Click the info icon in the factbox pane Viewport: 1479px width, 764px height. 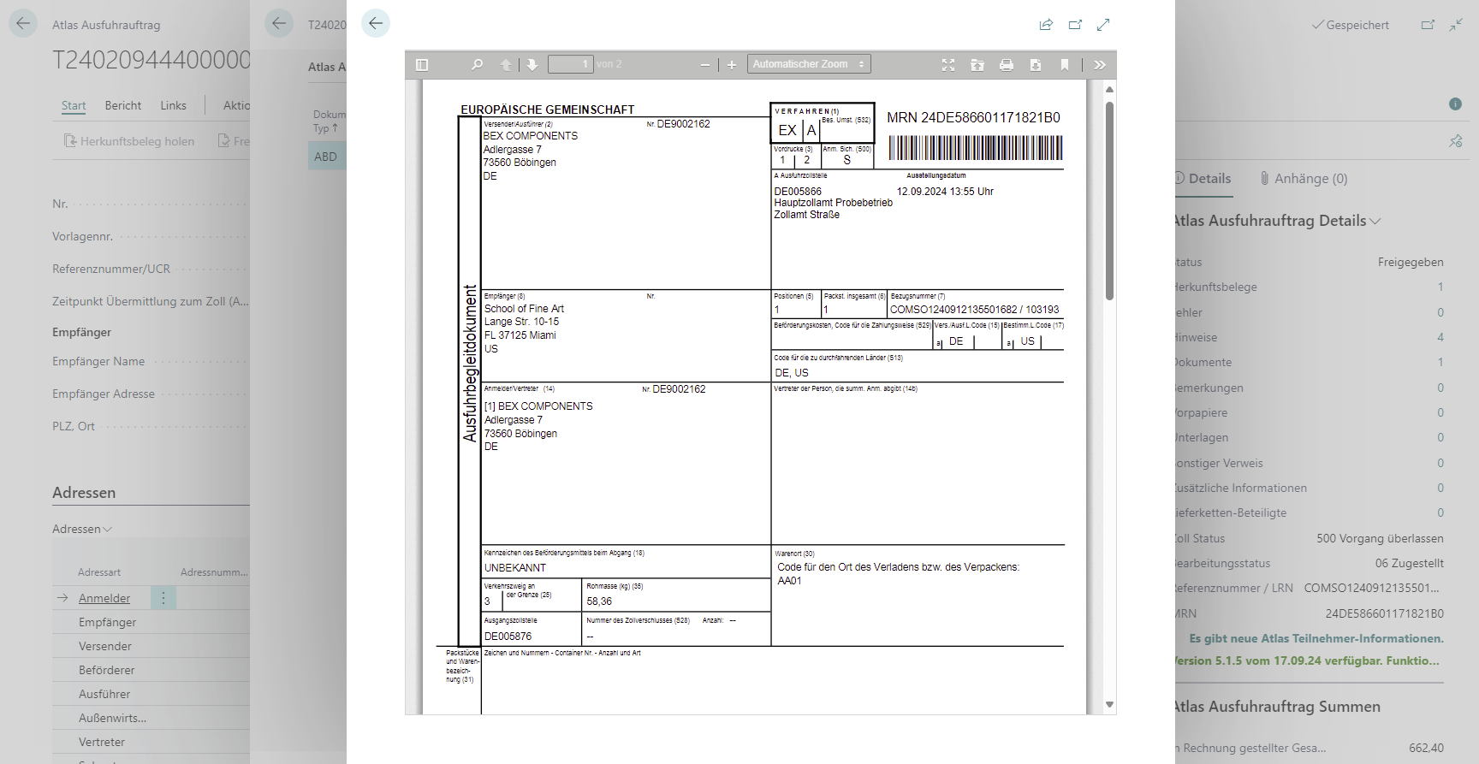pyautogui.click(x=1455, y=104)
